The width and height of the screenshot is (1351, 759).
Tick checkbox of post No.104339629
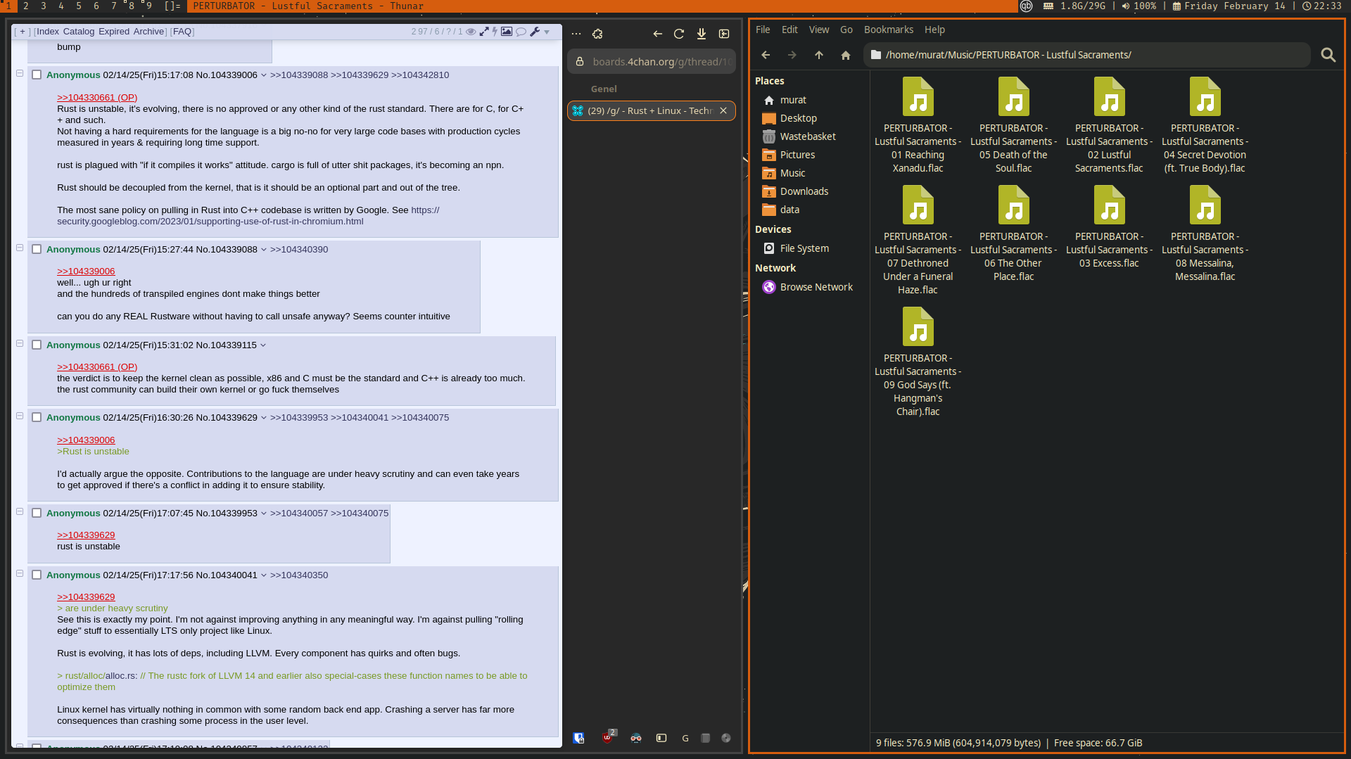click(x=37, y=417)
